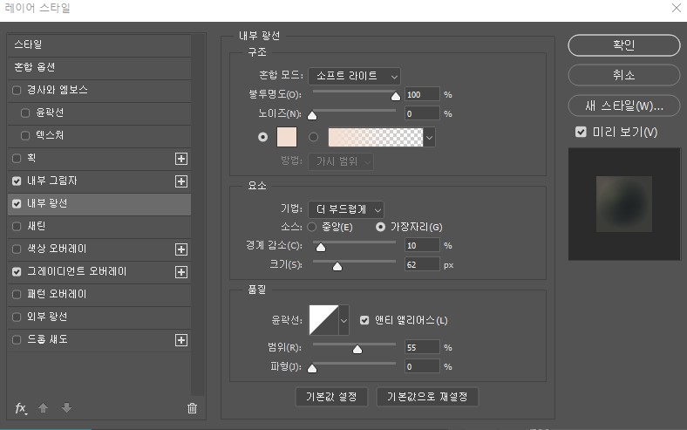Click the 기본값으로 재설정 button
The height and width of the screenshot is (430, 687).
coord(427,397)
